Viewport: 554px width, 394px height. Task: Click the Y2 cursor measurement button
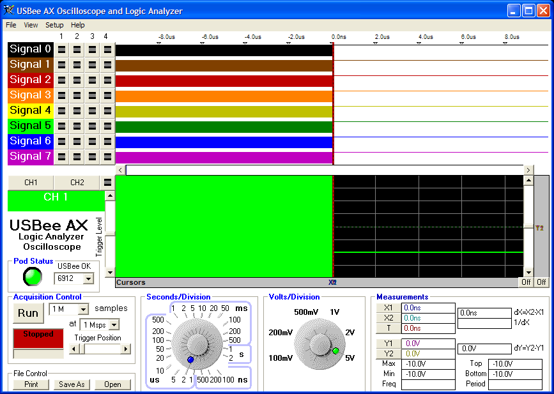(389, 354)
